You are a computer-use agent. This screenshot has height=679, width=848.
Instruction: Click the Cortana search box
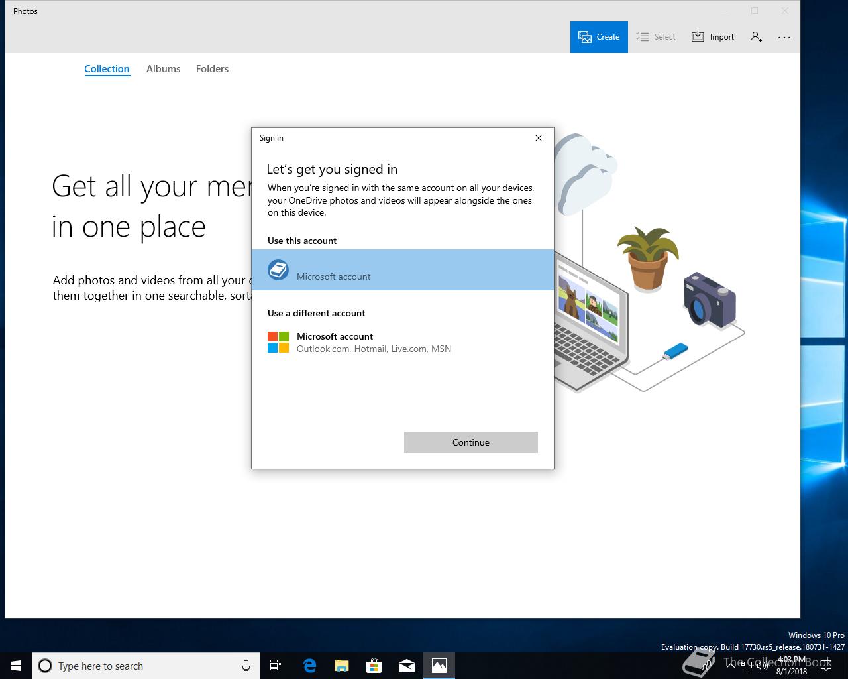[x=144, y=666]
